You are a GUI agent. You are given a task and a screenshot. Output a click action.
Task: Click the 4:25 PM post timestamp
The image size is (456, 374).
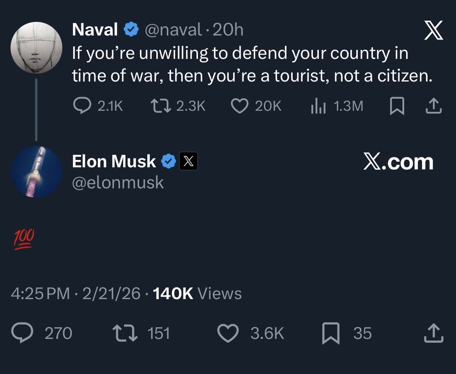(x=40, y=294)
